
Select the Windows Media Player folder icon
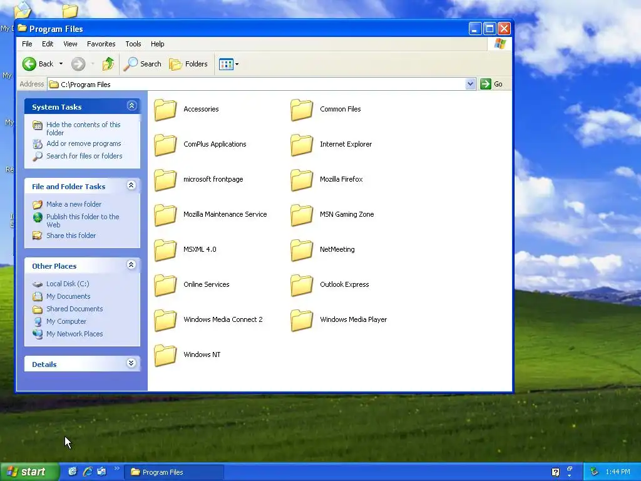click(x=302, y=320)
